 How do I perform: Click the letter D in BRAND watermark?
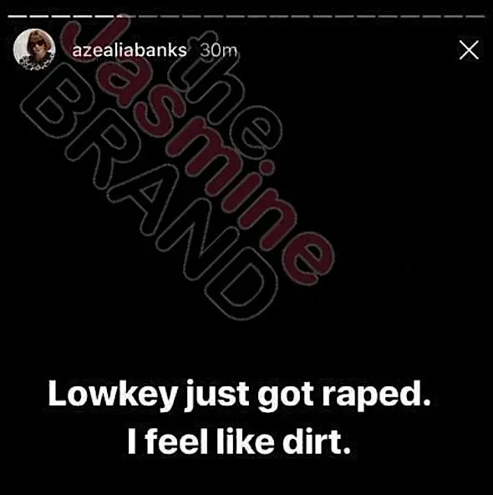pyautogui.click(x=241, y=283)
